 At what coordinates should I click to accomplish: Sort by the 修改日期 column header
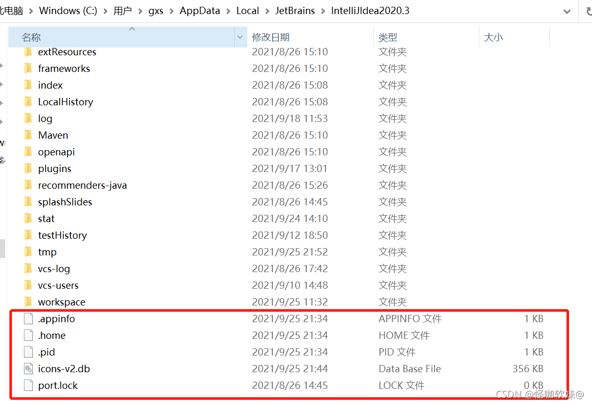pos(310,37)
